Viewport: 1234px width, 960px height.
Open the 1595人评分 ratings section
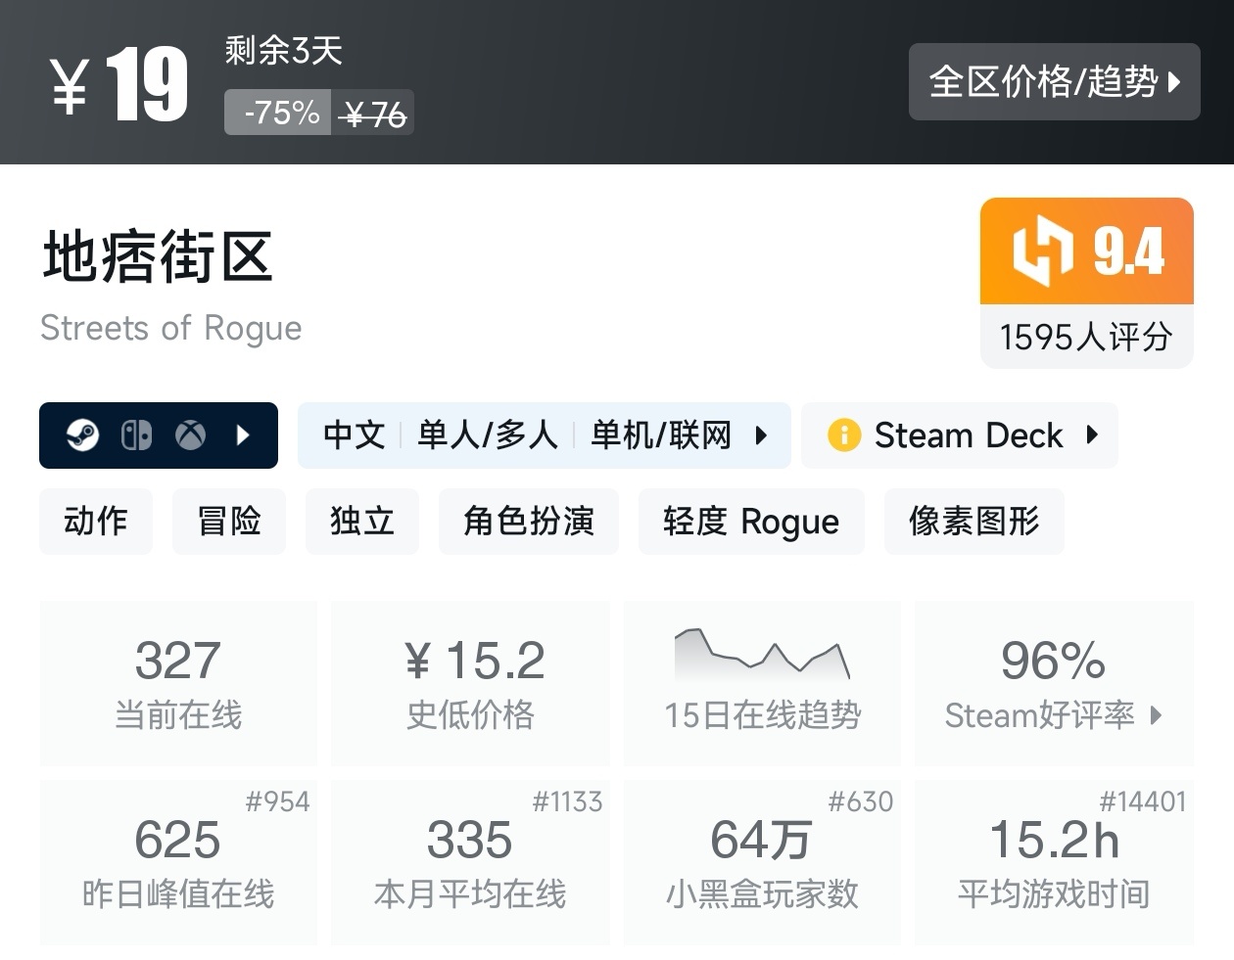(x=1087, y=337)
